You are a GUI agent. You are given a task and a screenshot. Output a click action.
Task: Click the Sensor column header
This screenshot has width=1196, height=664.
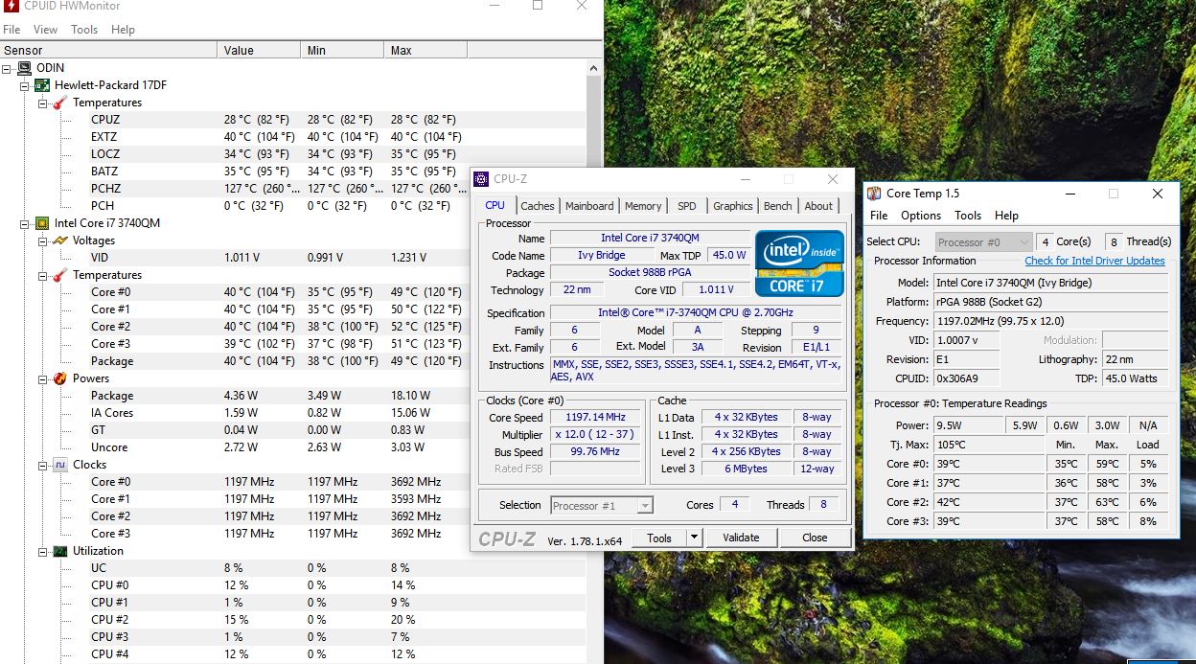point(109,50)
